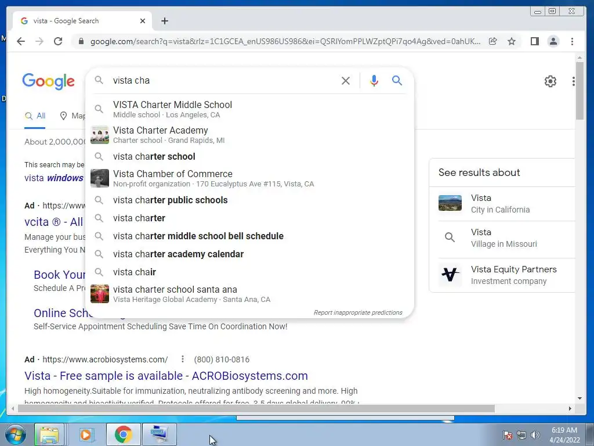Pick the plain vista charter suggestion
Screen dimensions: 594x446
pos(249,218)
